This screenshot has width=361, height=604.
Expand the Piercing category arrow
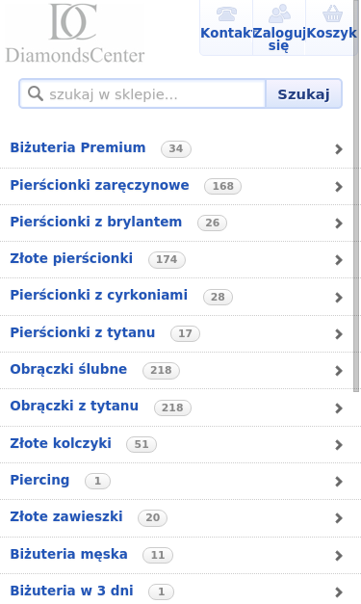339,482
